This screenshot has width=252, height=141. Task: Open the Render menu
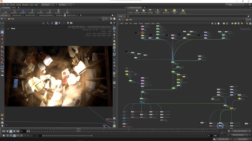(x=13, y=5)
